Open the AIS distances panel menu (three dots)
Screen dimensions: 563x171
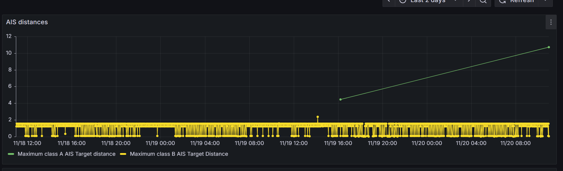[x=551, y=22]
